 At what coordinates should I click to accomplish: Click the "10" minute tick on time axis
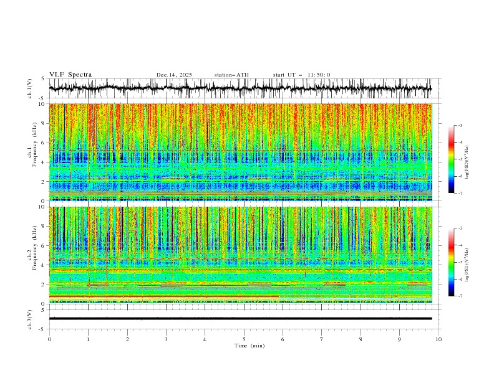tap(438, 339)
